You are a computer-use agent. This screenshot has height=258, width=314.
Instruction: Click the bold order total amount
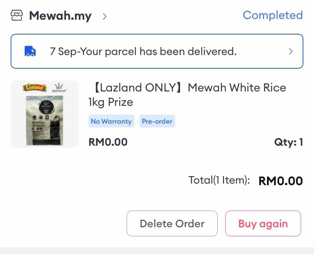click(281, 181)
